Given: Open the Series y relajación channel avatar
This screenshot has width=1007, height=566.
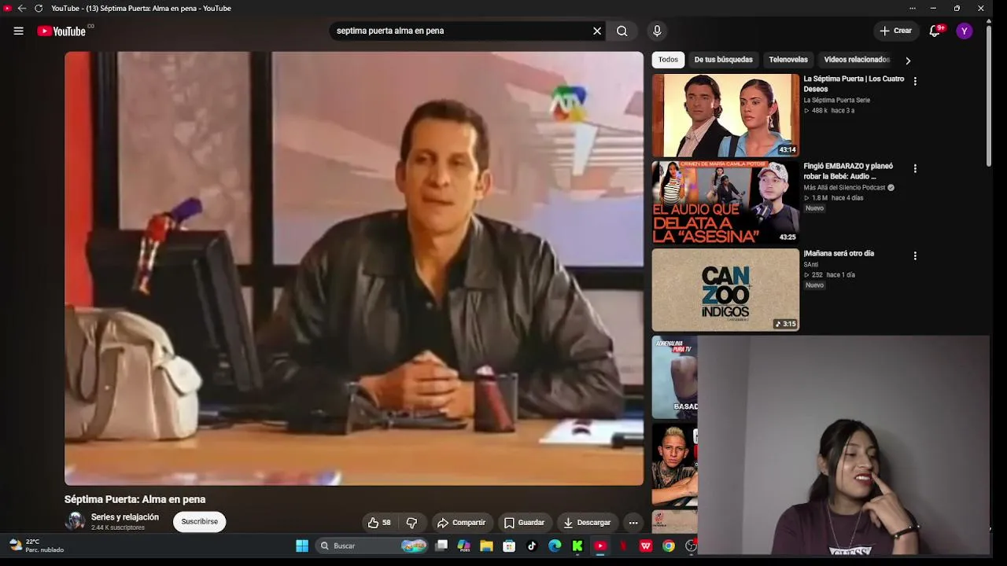Looking at the screenshot, I should [x=75, y=521].
